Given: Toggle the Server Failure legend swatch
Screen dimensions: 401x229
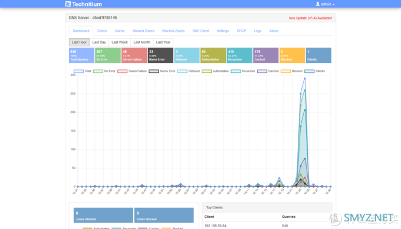Looking at the screenshot, I should click(x=122, y=71).
